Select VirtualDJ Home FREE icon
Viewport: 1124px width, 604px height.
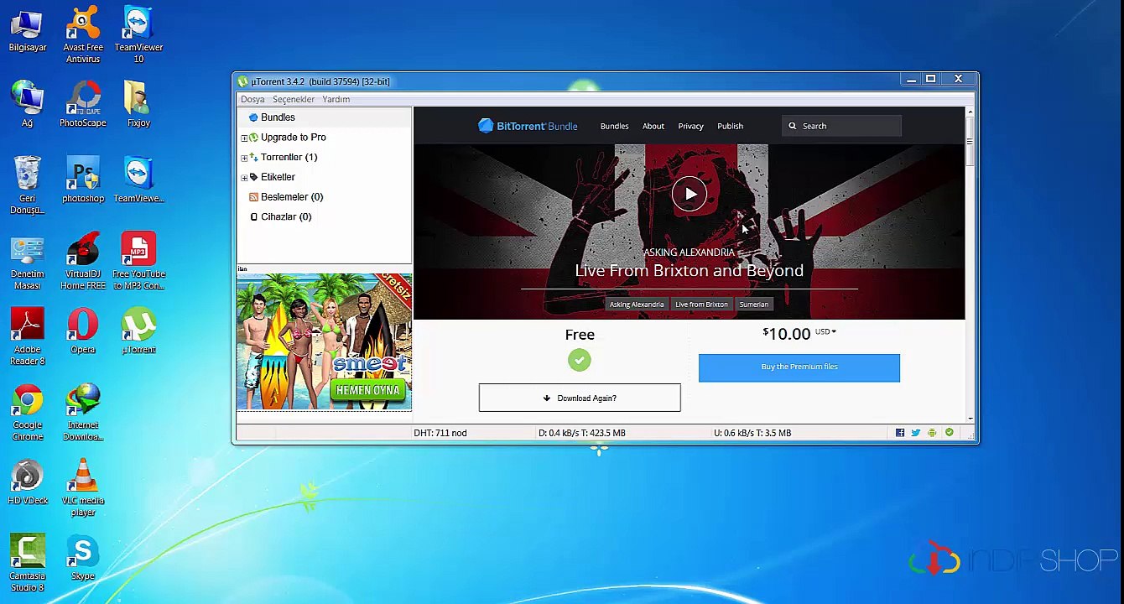click(x=83, y=261)
